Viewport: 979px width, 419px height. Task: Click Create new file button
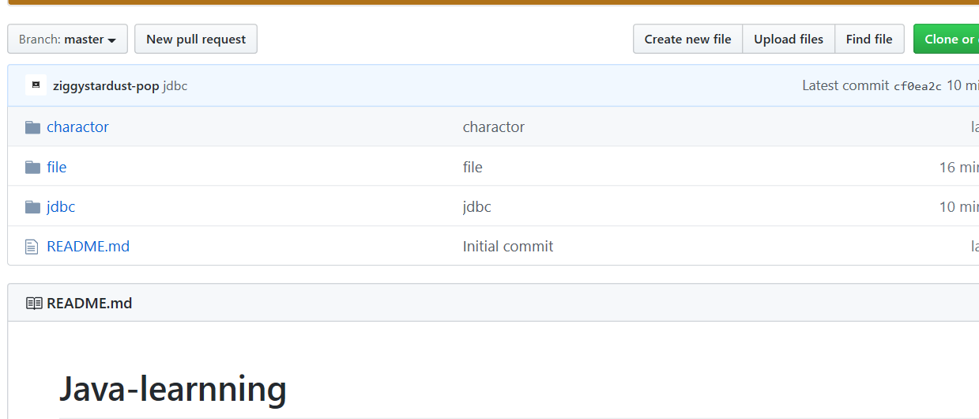click(687, 40)
